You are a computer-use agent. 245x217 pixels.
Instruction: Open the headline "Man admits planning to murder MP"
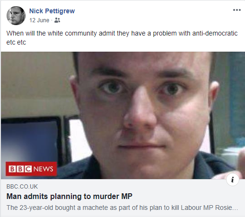[x=70, y=196]
